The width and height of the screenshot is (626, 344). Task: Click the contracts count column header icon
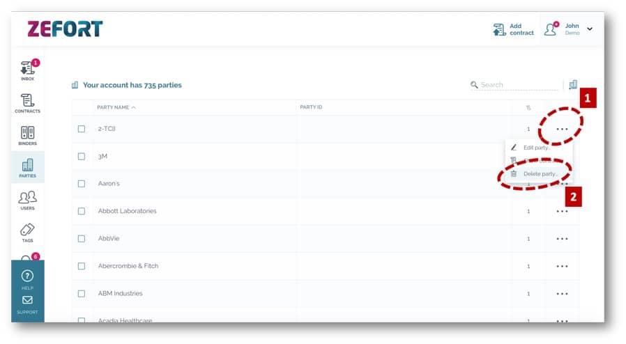pos(528,108)
